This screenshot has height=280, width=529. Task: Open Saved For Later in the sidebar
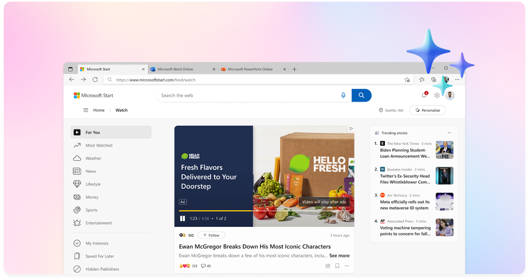tap(111, 256)
